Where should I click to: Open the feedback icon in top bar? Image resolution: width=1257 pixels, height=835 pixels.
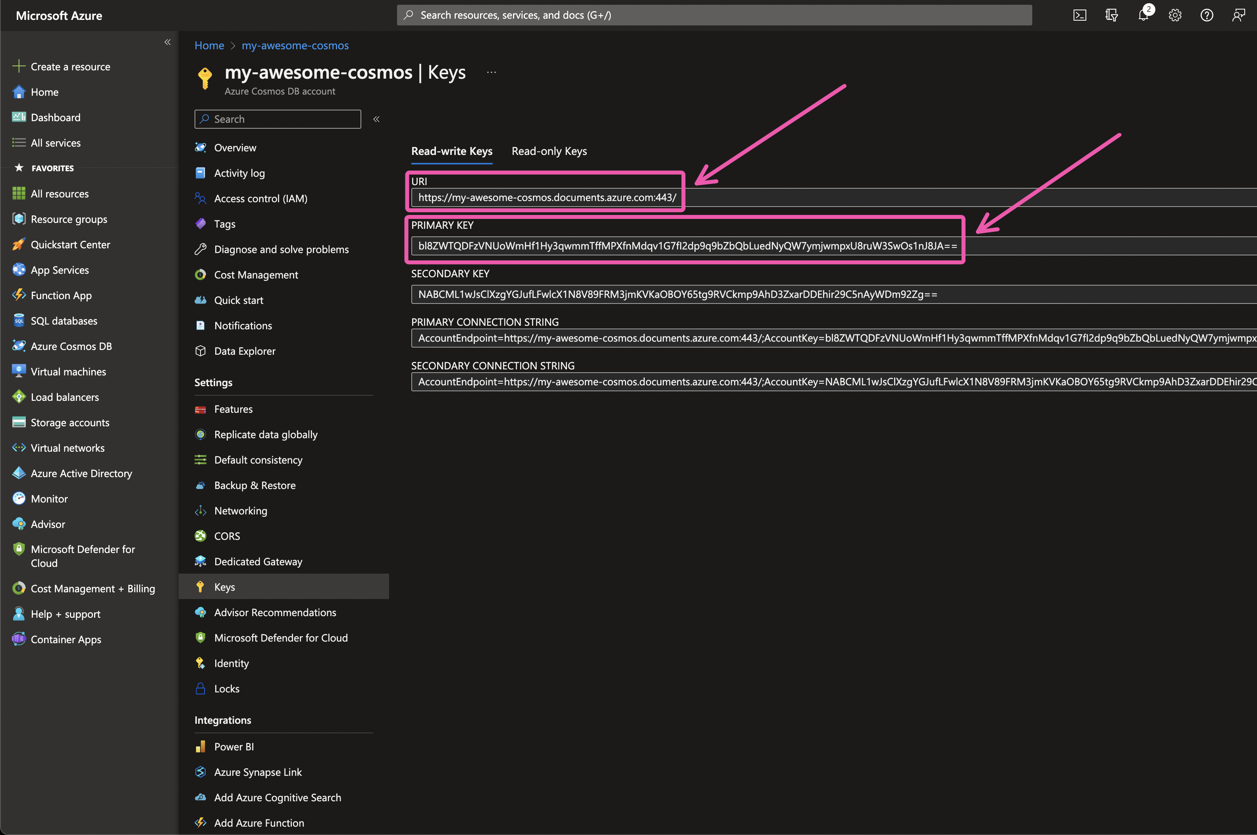1238,15
